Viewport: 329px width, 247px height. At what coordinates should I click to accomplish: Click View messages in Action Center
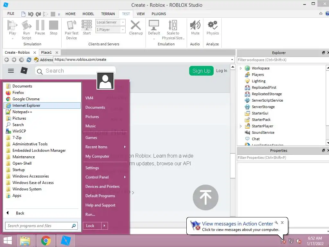[x=237, y=224]
